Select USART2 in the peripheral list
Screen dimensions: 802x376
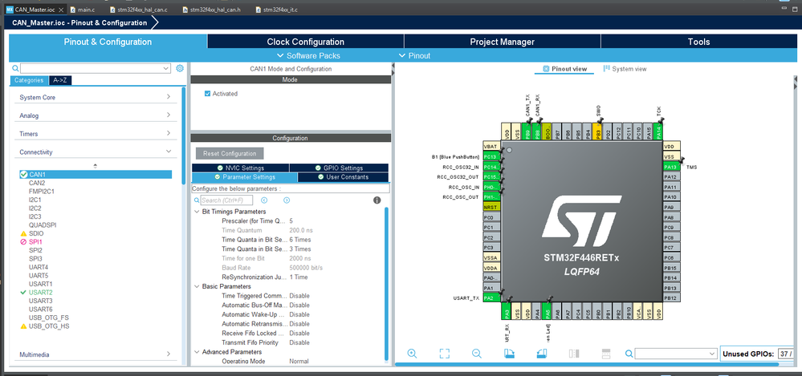point(40,292)
